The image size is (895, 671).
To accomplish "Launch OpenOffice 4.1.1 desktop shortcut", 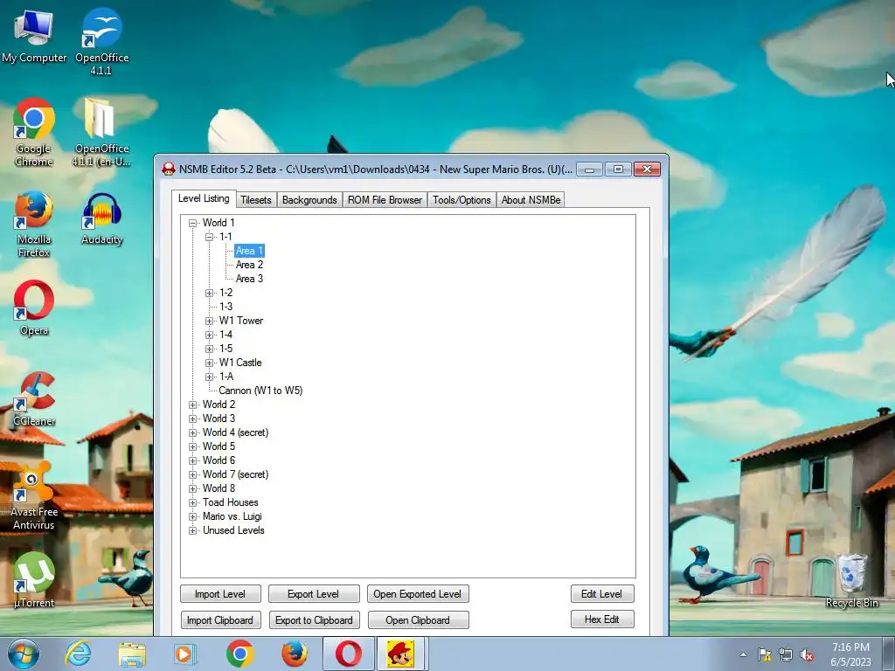I will pos(101,41).
